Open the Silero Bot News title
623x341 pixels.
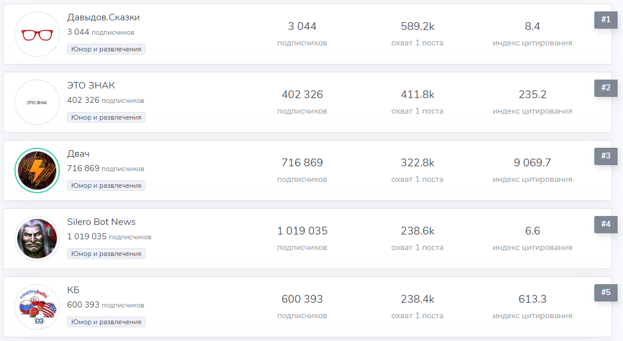coord(101,222)
